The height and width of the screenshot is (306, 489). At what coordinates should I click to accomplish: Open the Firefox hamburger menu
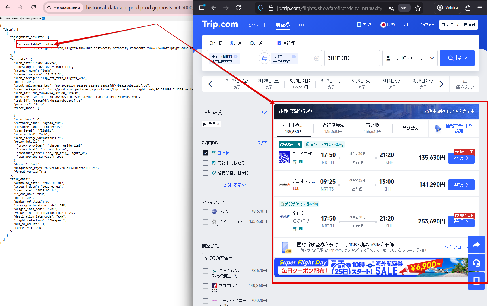click(480, 8)
